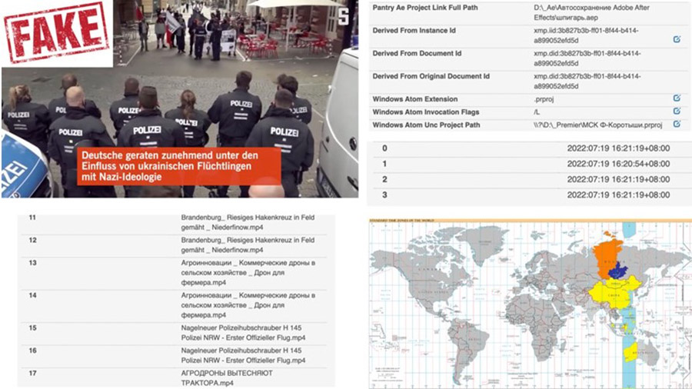Click edit icon beside Windows Atom Extension

click(677, 99)
